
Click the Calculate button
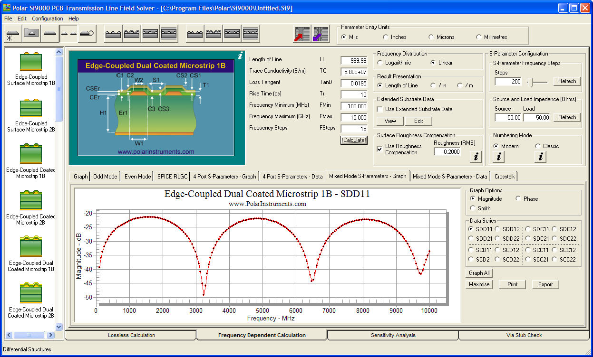354,140
